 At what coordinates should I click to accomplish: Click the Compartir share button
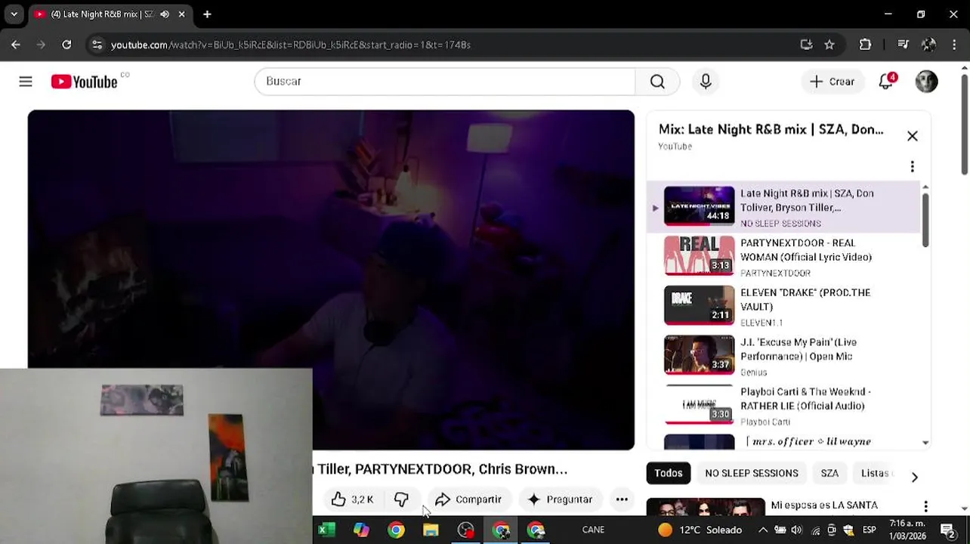[x=468, y=499]
